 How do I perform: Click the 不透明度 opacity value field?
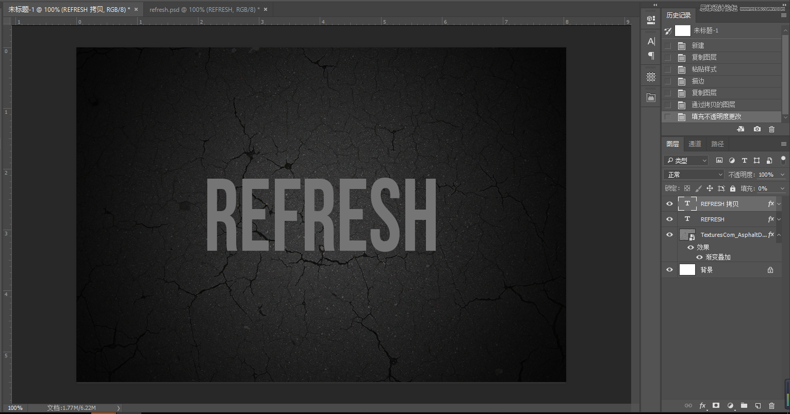[x=766, y=175]
